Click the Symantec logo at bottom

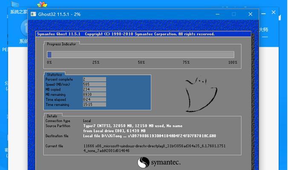159,162
